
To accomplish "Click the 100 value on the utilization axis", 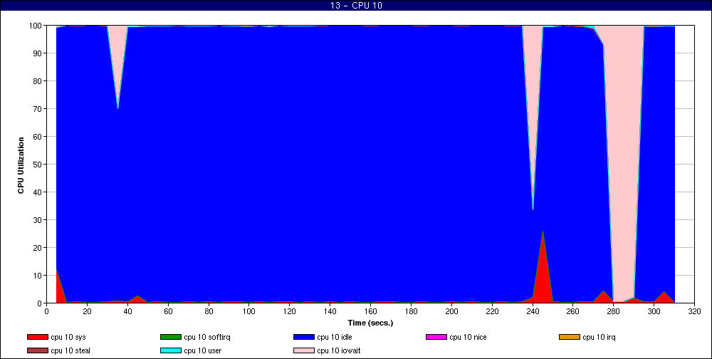I will pos(36,26).
